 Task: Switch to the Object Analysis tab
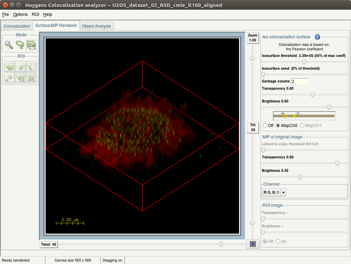(x=96, y=26)
